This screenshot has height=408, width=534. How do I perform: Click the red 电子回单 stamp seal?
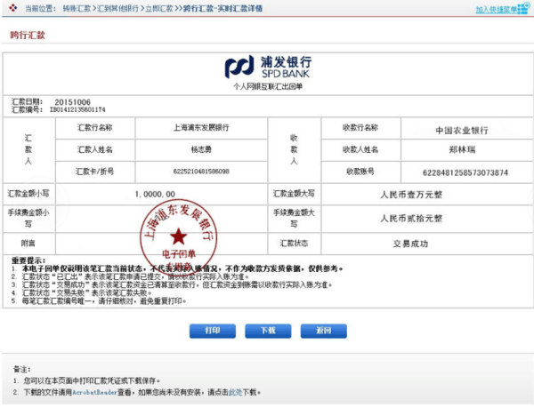179,237
